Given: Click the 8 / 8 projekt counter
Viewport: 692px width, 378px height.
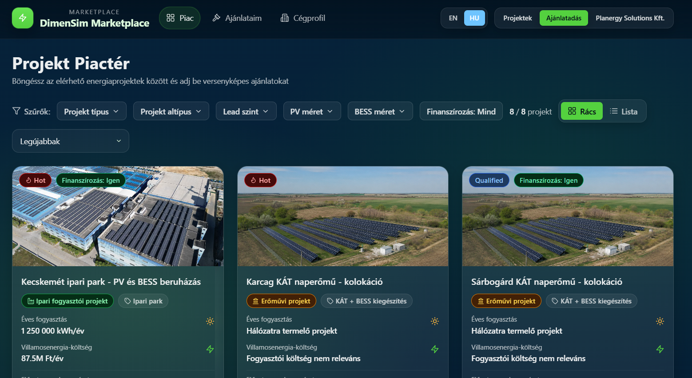Looking at the screenshot, I should [530, 112].
